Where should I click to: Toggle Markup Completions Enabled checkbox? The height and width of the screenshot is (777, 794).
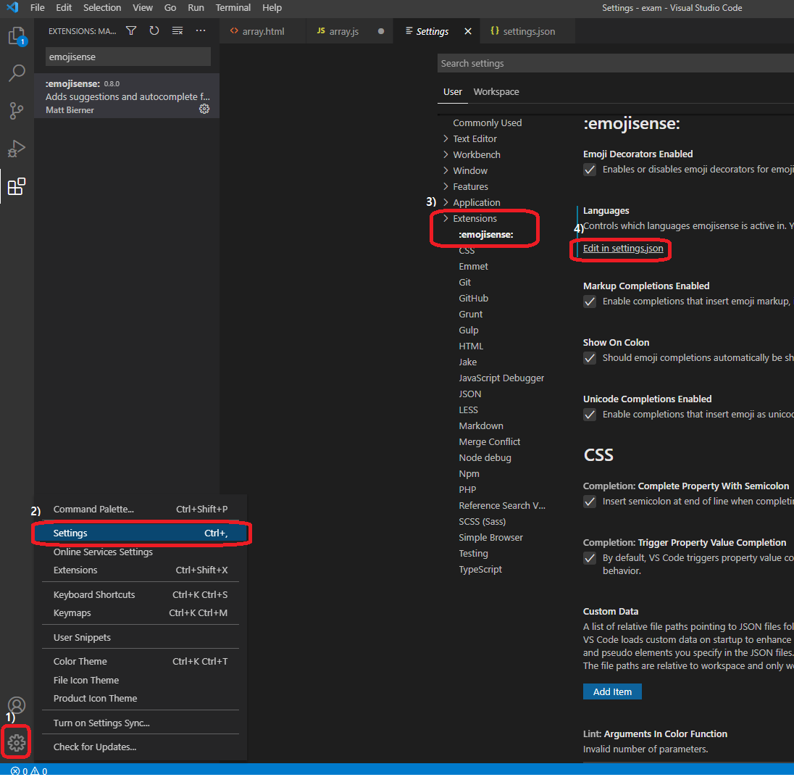tap(590, 302)
